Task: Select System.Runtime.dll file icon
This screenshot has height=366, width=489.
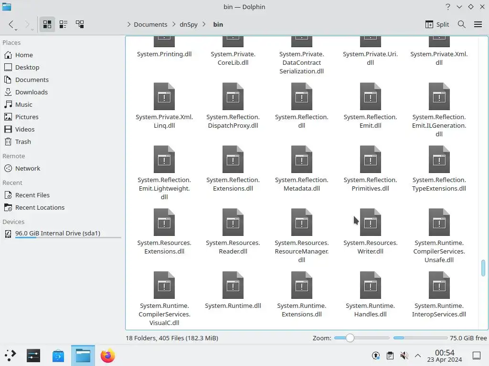Action: click(233, 285)
